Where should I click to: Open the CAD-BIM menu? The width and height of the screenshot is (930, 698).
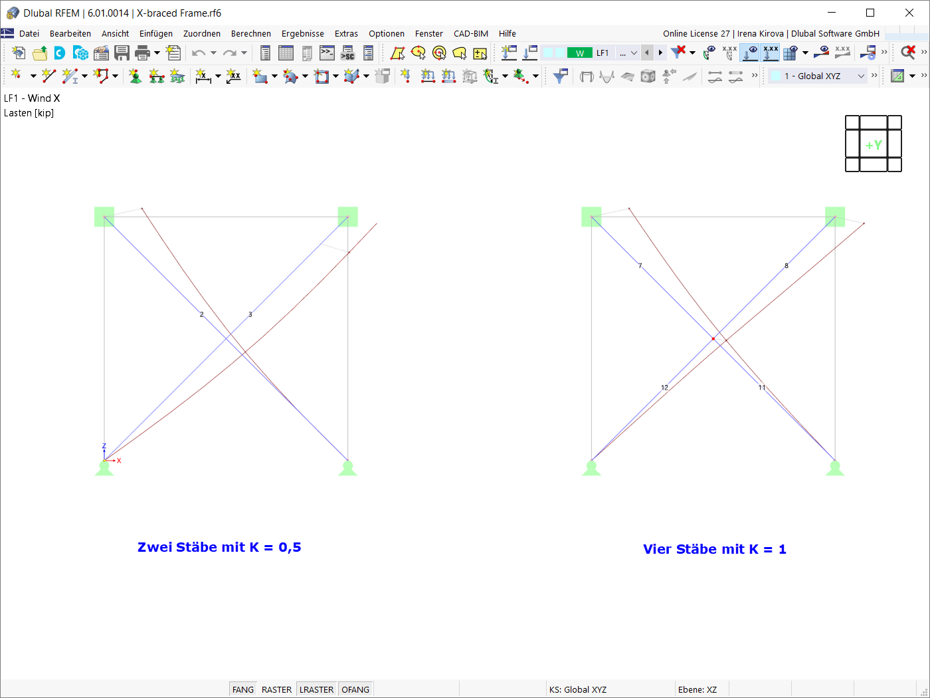471,33
